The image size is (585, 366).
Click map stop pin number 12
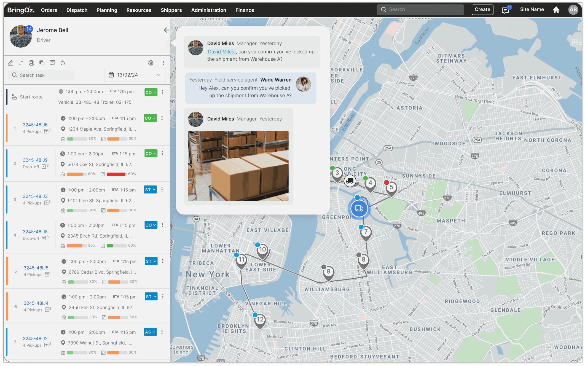click(260, 321)
